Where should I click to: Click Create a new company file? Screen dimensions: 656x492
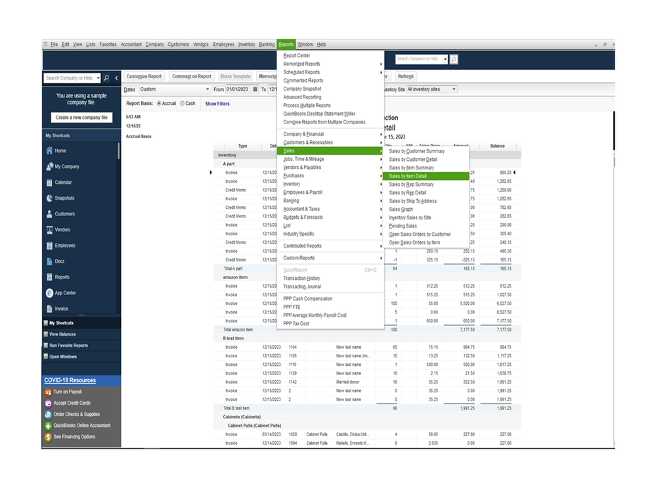81,118
